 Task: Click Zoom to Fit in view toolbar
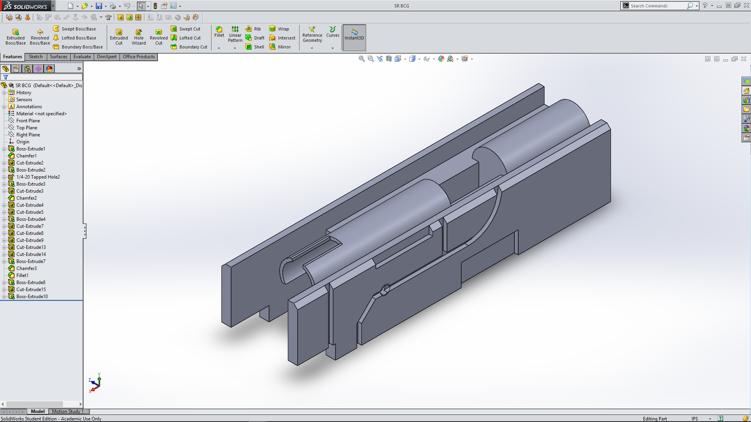(362, 59)
